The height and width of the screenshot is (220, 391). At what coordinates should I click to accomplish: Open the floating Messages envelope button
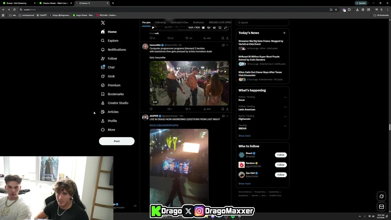pos(382,207)
